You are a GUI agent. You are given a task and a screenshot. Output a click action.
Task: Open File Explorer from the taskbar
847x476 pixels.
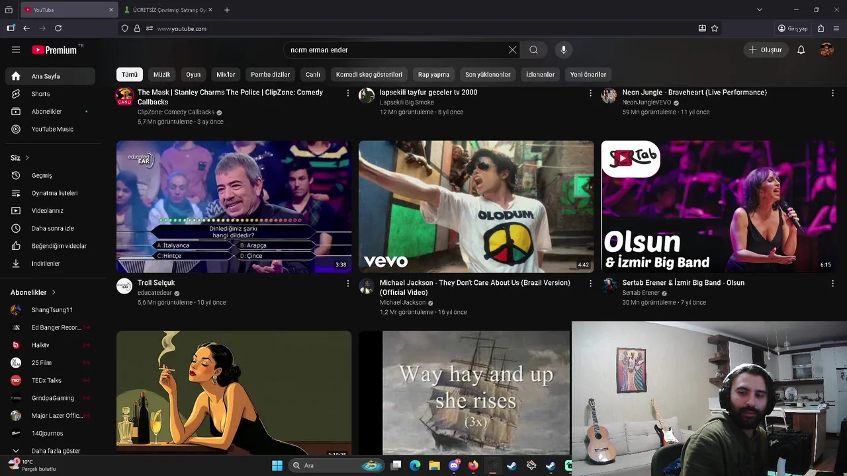point(434,465)
